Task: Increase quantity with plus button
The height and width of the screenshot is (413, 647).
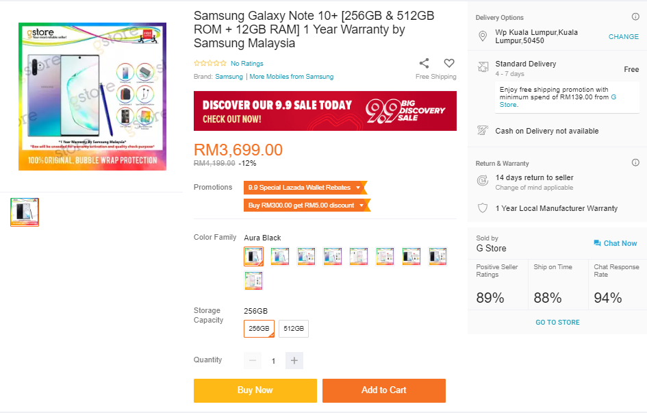Action: pyautogui.click(x=294, y=361)
